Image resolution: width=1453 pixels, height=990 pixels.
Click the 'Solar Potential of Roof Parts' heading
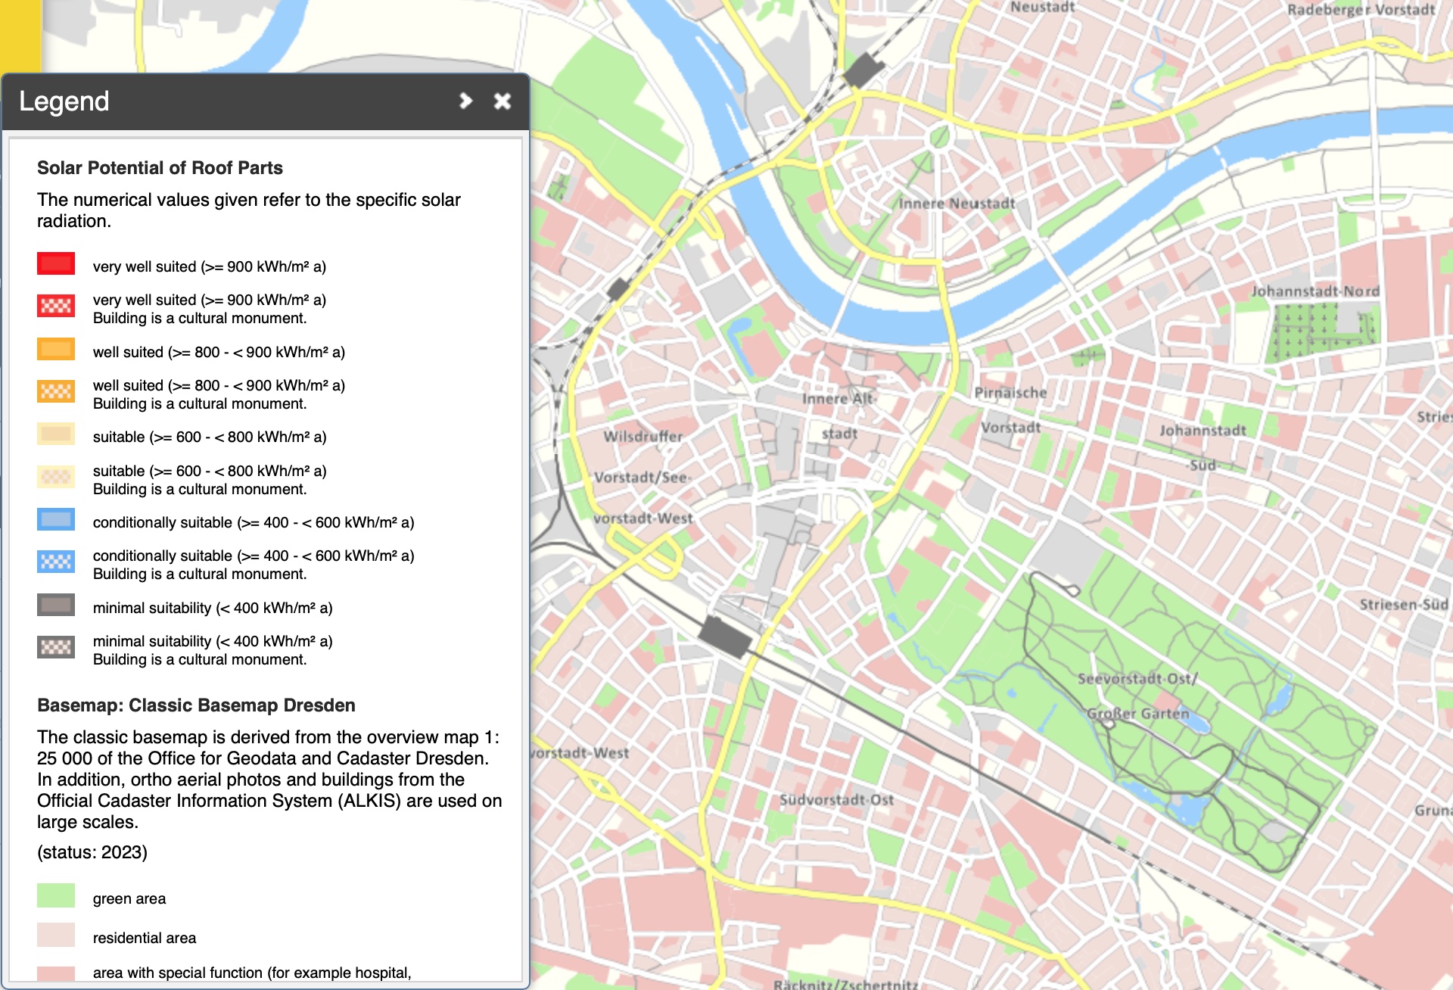pos(160,168)
